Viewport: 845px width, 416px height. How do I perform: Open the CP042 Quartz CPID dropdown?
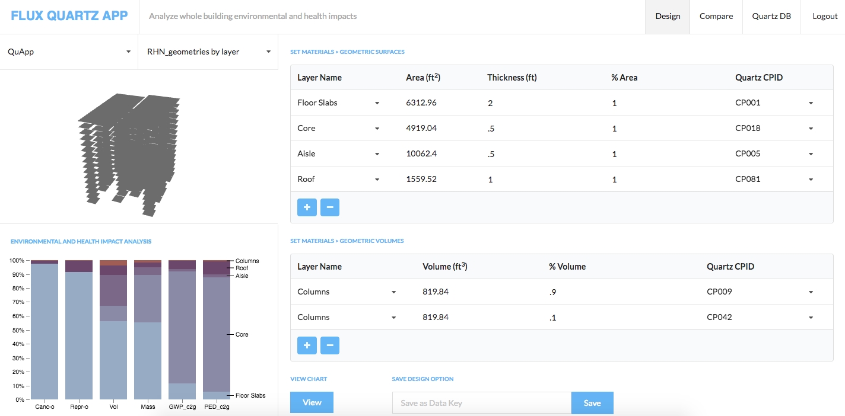(x=760, y=317)
